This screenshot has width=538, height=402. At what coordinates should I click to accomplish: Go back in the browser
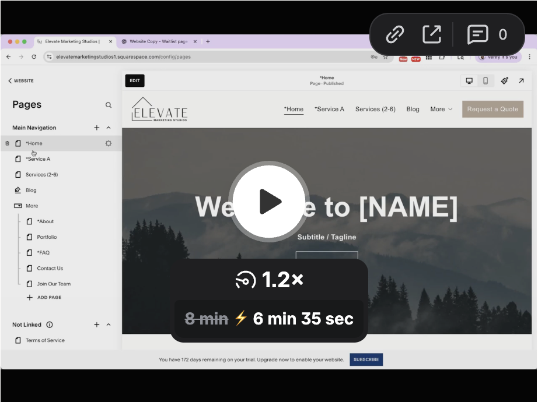click(9, 57)
